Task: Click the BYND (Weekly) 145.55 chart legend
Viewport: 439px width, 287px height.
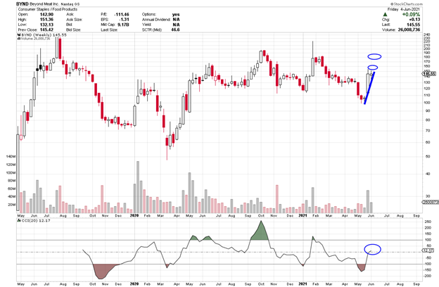Action: [x=42, y=34]
